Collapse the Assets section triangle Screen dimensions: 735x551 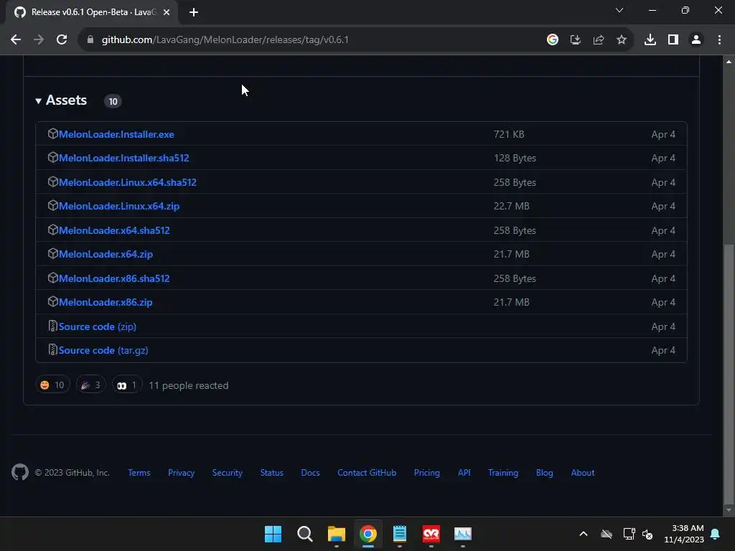(x=39, y=100)
